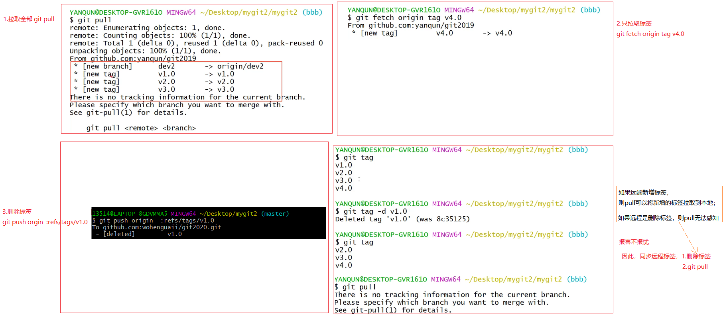Select the red "git push orgin :refs/tags/v1.0" note
Image resolution: width=723 pixels, height=315 pixels.
[45, 222]
